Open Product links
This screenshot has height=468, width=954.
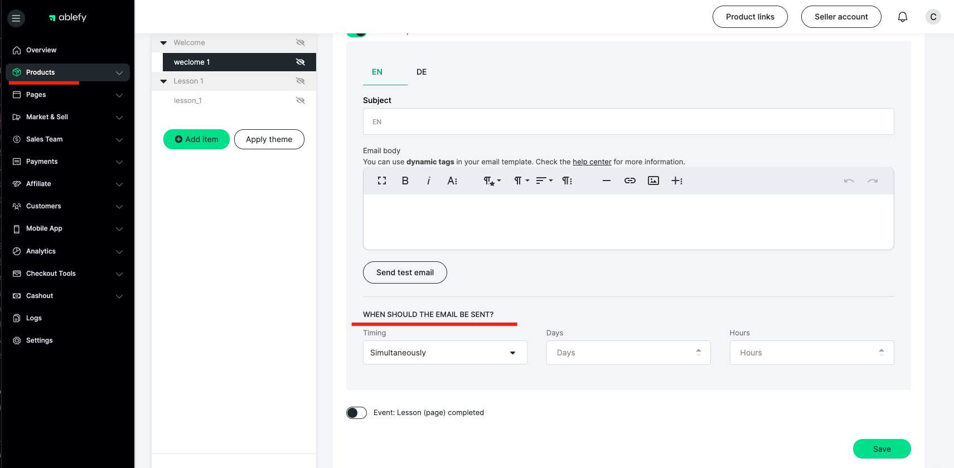pos(750,17)
